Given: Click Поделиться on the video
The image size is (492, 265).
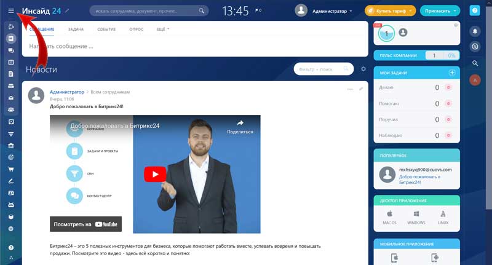Looking at the screenshot, I should tap(240, 127).
